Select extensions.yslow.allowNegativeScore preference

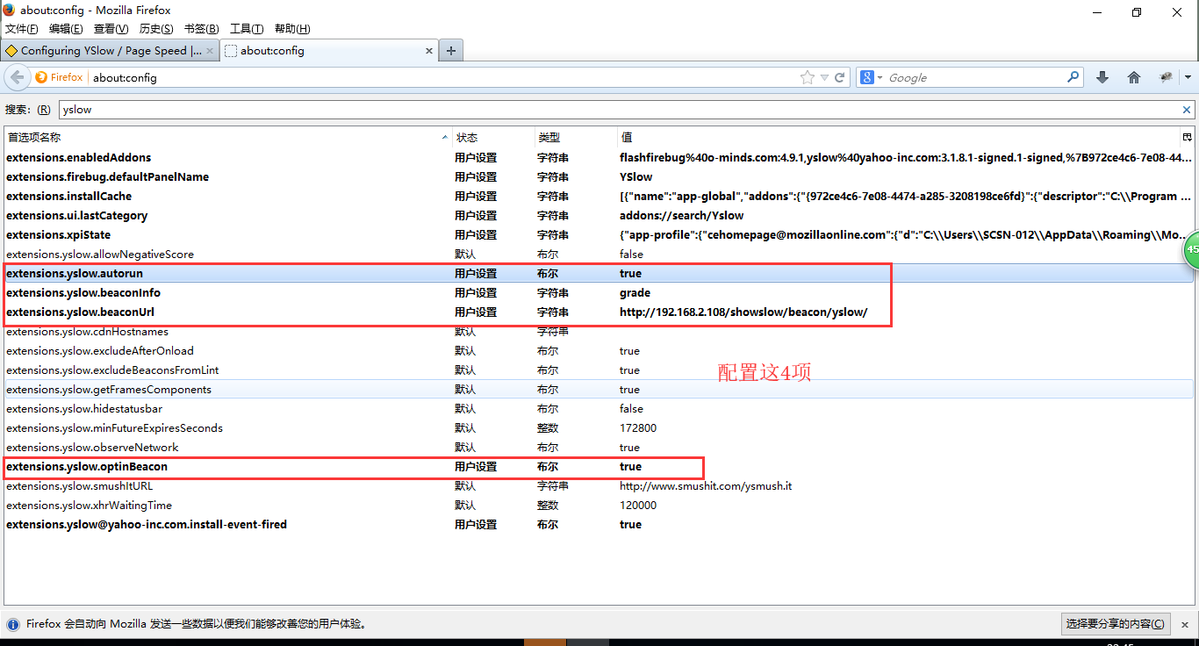(599, 255)
